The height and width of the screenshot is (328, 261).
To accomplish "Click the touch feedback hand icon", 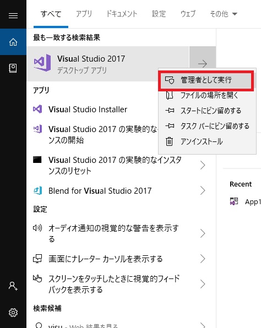I will 37,278.
